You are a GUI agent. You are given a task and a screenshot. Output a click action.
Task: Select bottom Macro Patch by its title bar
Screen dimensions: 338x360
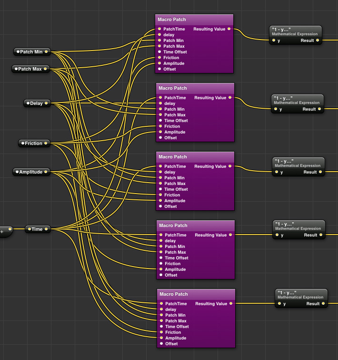[196, 294]
